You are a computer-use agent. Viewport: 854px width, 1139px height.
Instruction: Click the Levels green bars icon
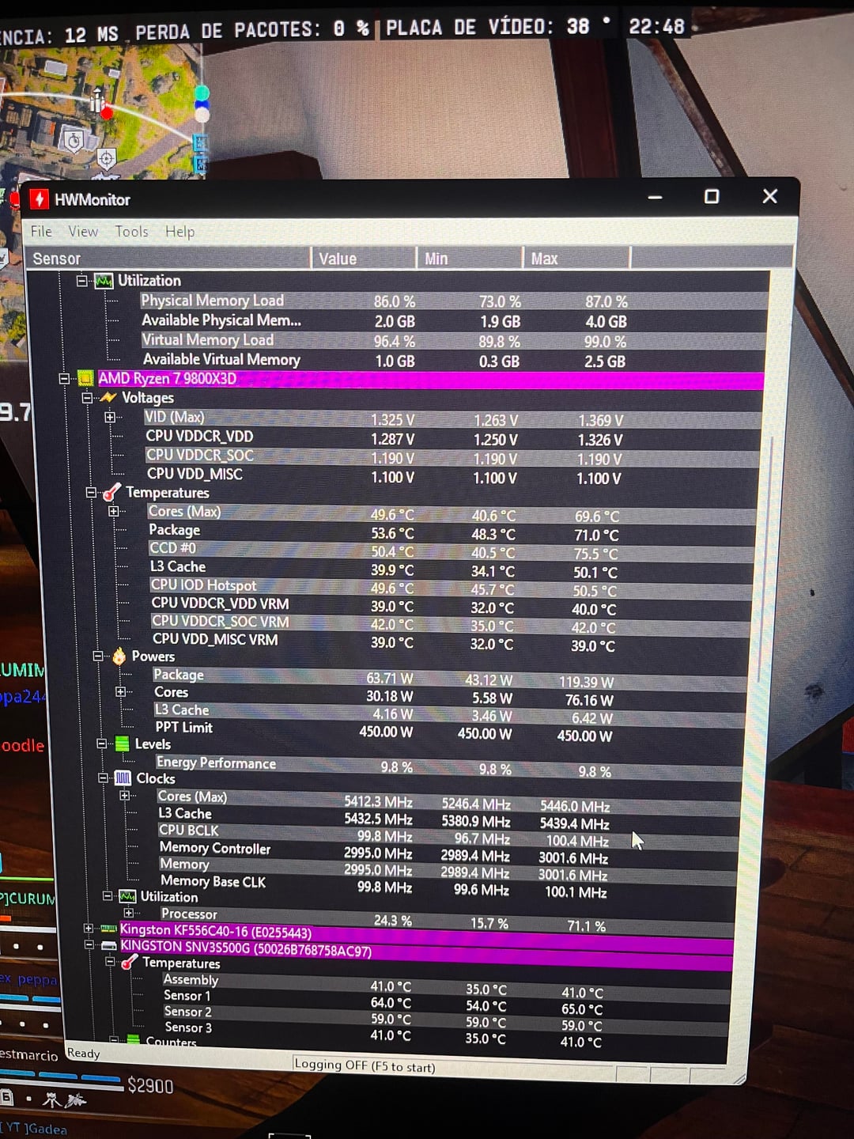[x=122, y=744]
